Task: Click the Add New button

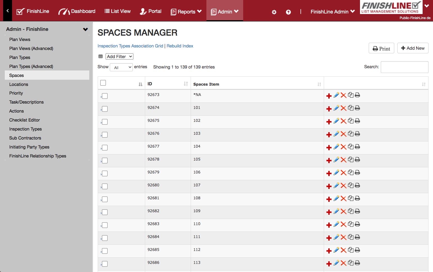Action: click(413, 48)
